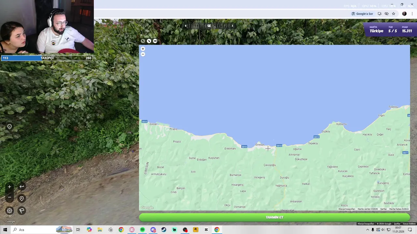Image resolution: width=417 pixels, height=234 pixels.
Task: Click the Google logo on the map
Action: (147, 208)
